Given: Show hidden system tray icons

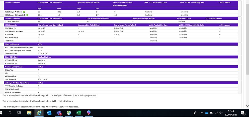Looking at the screenshot, I should pyautogui.click(x=202, y=113).
